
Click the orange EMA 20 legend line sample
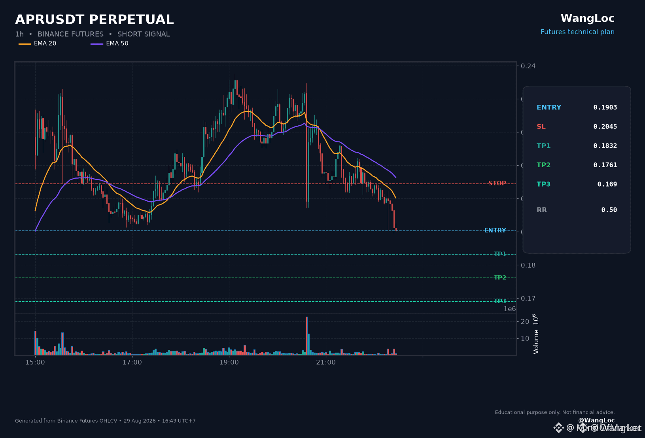(x=25, y=44)
